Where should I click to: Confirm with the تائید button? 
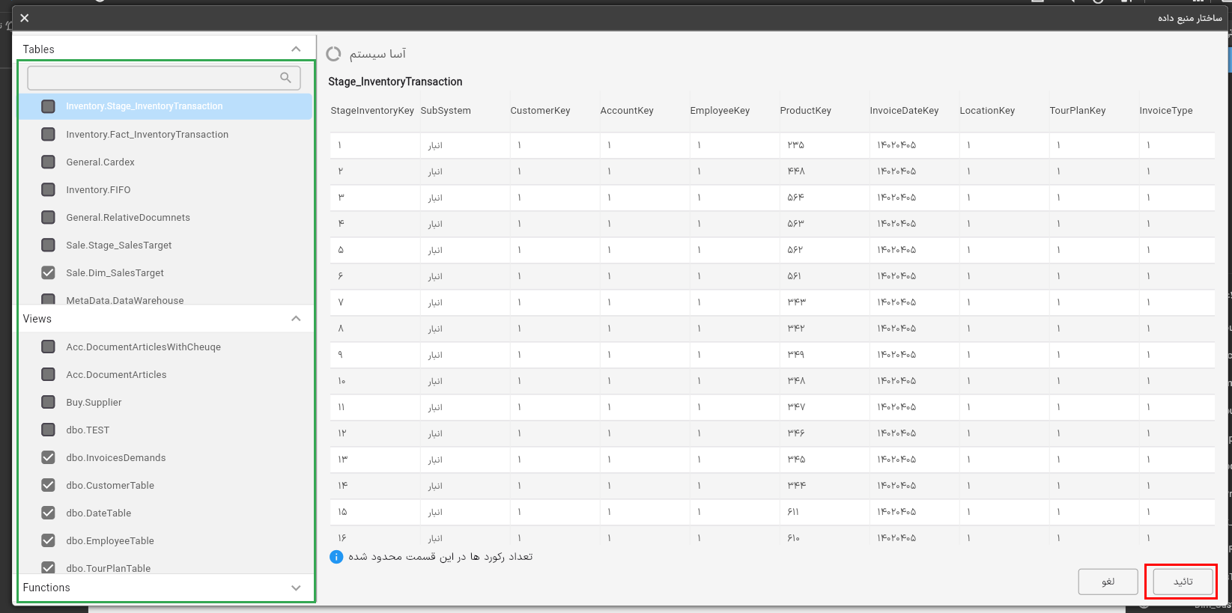click(1183, 582)
